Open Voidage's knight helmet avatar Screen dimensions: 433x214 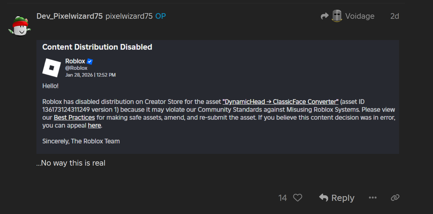tap(337, 16)
